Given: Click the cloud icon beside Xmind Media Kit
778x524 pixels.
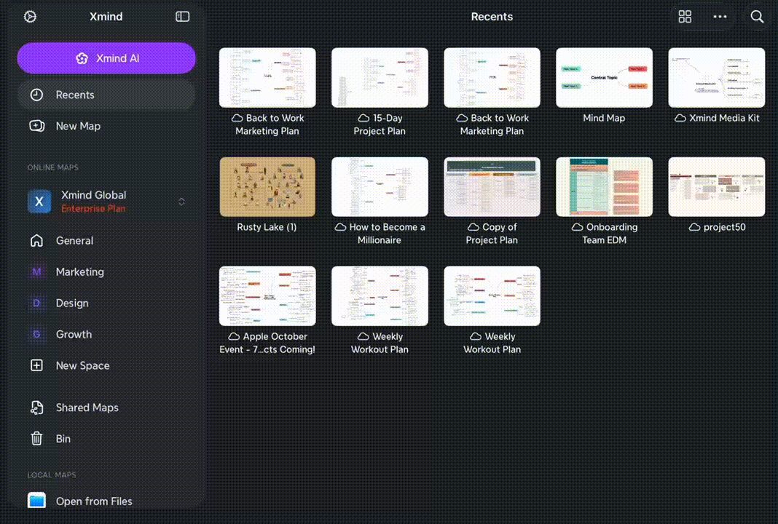Looking at the screenshot, I should coord(680,118).
